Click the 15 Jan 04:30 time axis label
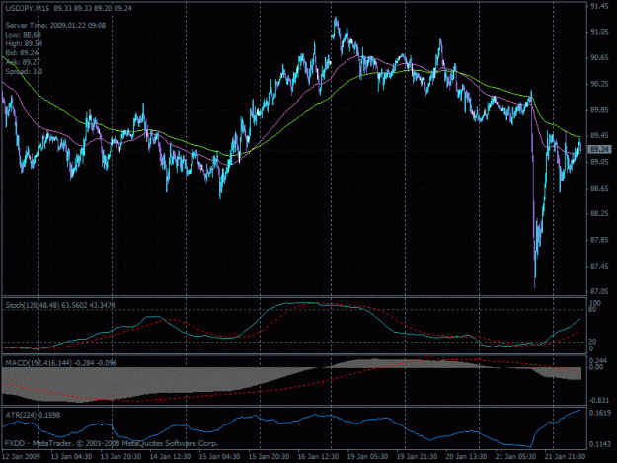617x463 pixels. point(219,456)
